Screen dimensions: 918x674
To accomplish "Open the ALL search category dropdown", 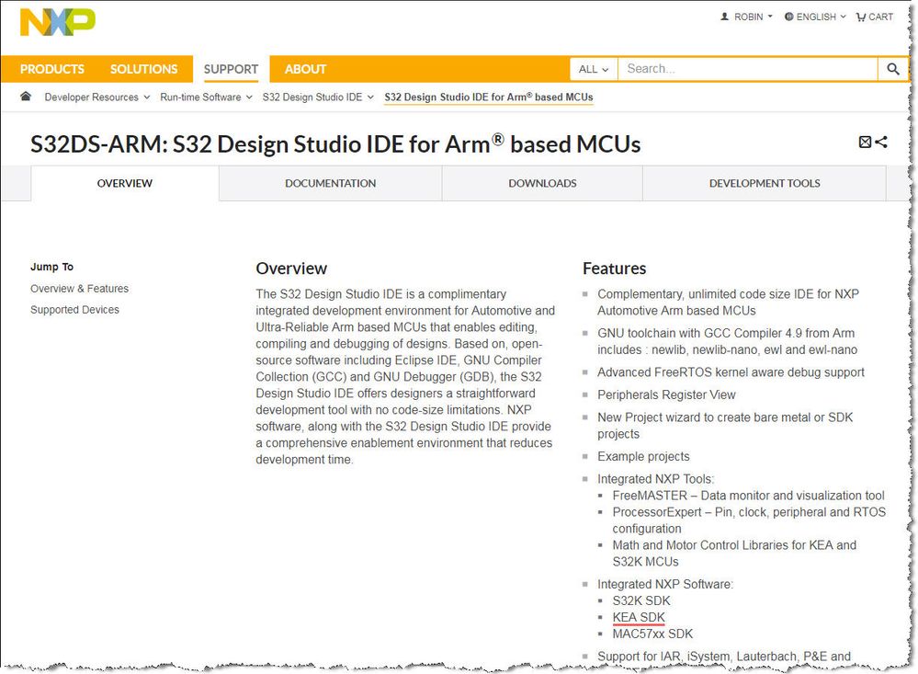I will 594,69.
